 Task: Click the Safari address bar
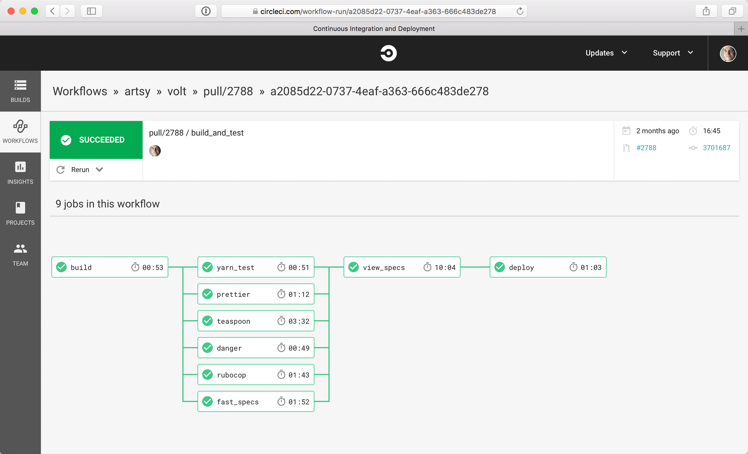[x=377, y=11]
